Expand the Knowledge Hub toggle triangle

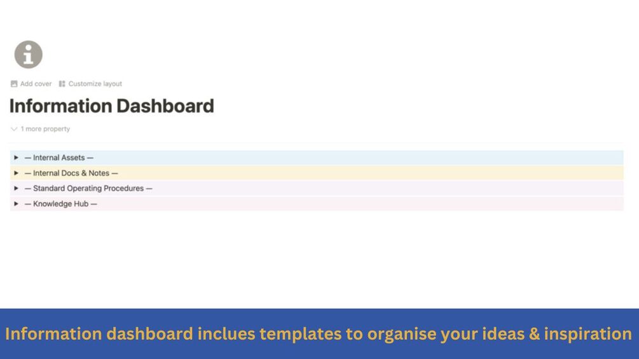point(17,204)
